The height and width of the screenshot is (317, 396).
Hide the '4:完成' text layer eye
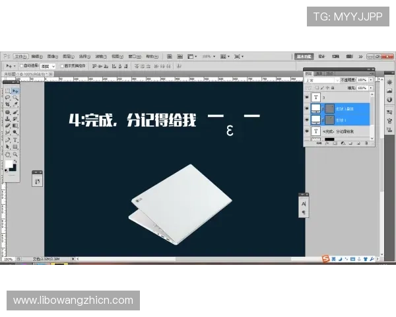307,131
